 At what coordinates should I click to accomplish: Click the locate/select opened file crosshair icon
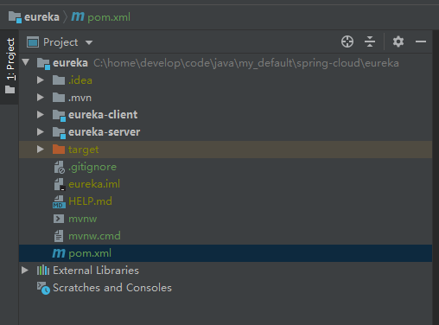click(347, 41)
